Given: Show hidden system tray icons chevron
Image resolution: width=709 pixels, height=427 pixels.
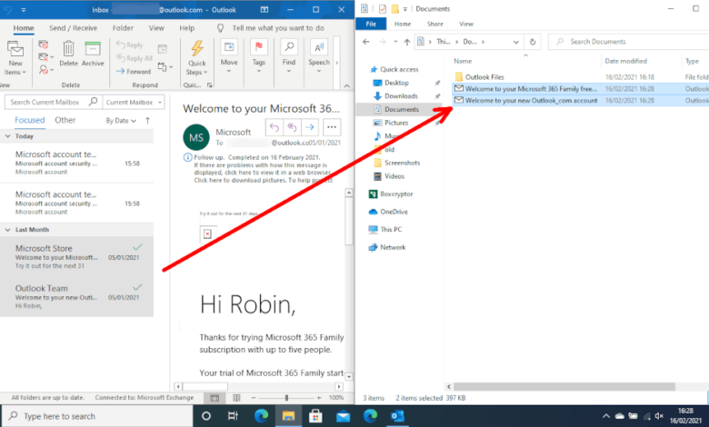Looking at the screenshot, I should tap(606, 416).
